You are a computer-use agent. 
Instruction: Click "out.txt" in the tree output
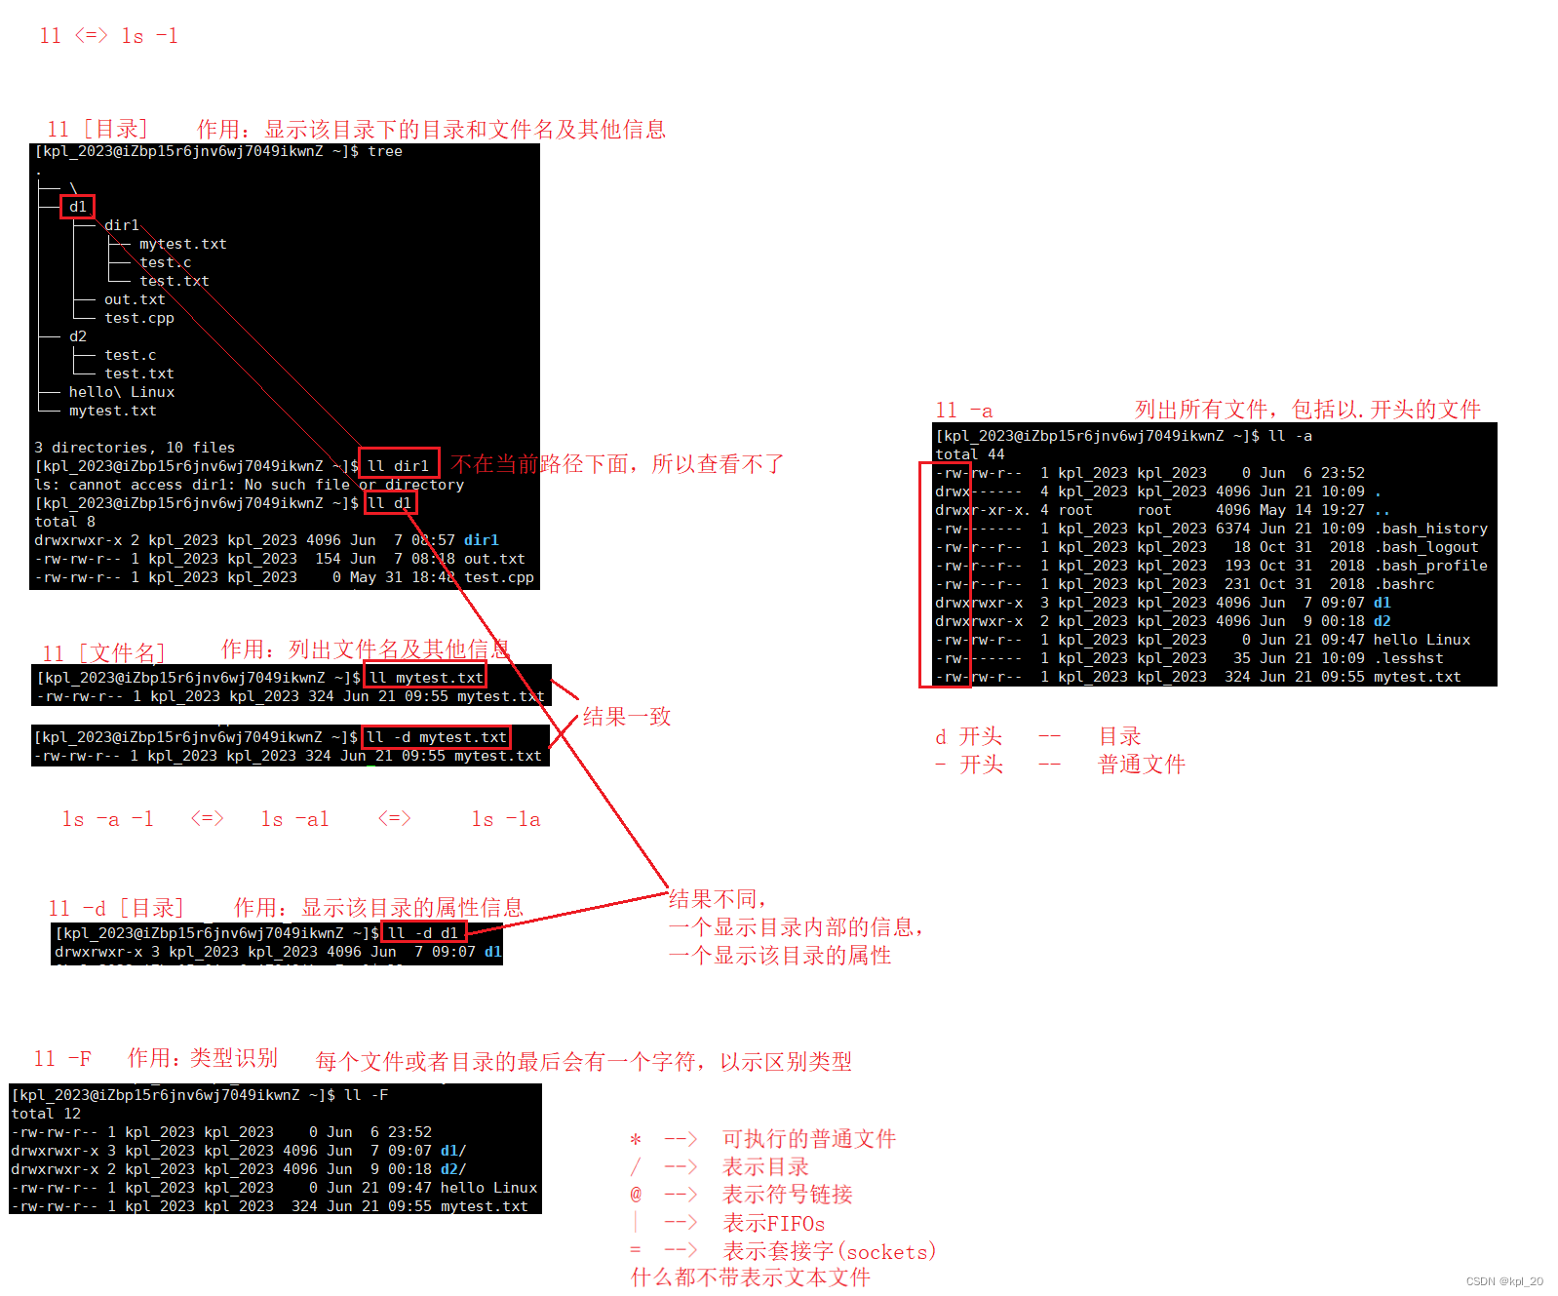[x=135, y=299]
